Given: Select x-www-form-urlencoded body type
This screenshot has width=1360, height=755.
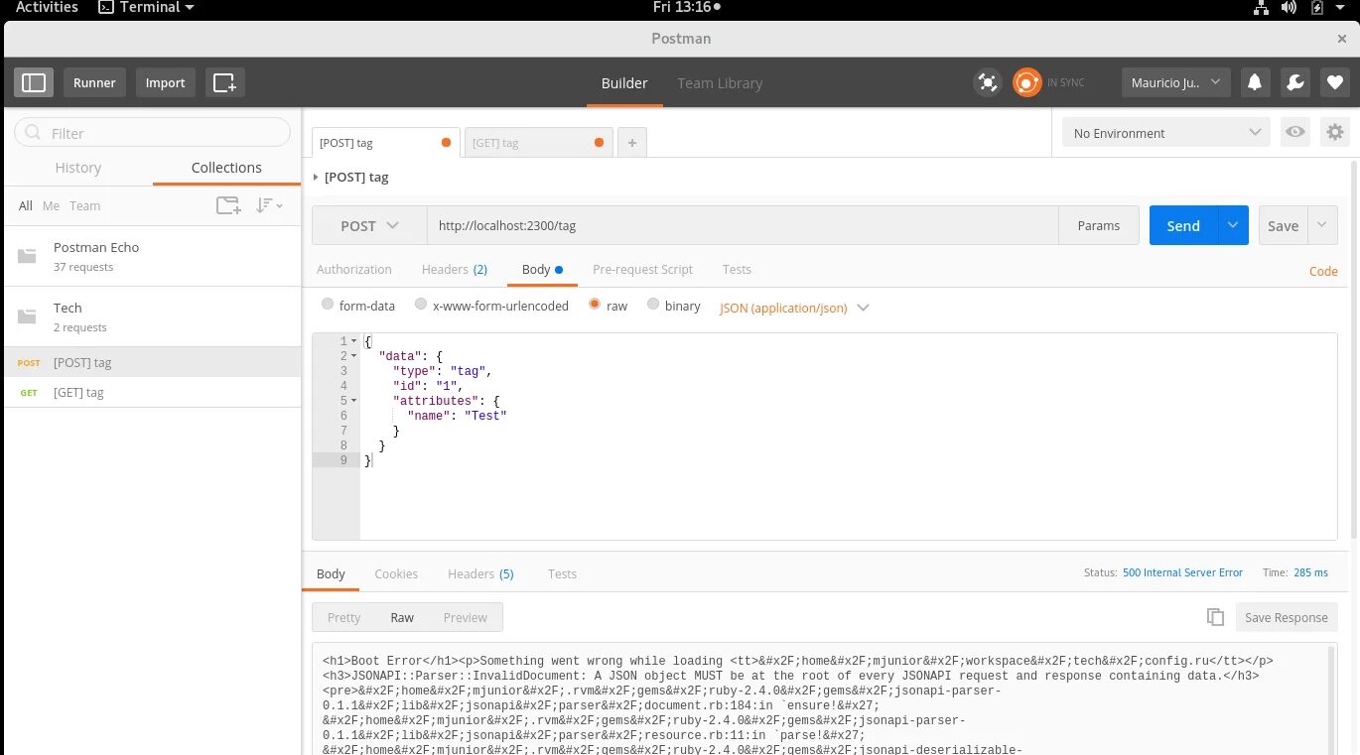Looking at the screenshot, I should (x=421, y=305).
